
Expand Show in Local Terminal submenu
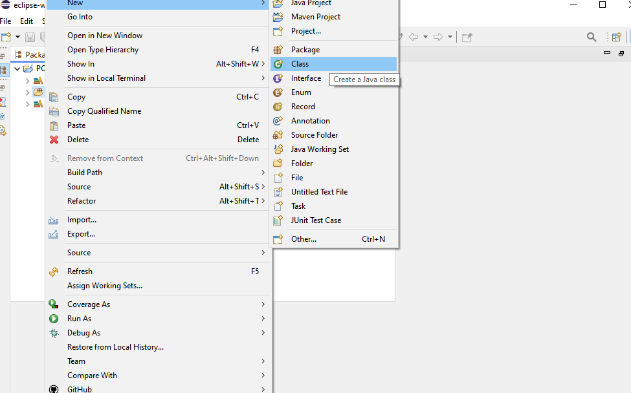click(263, 78)
